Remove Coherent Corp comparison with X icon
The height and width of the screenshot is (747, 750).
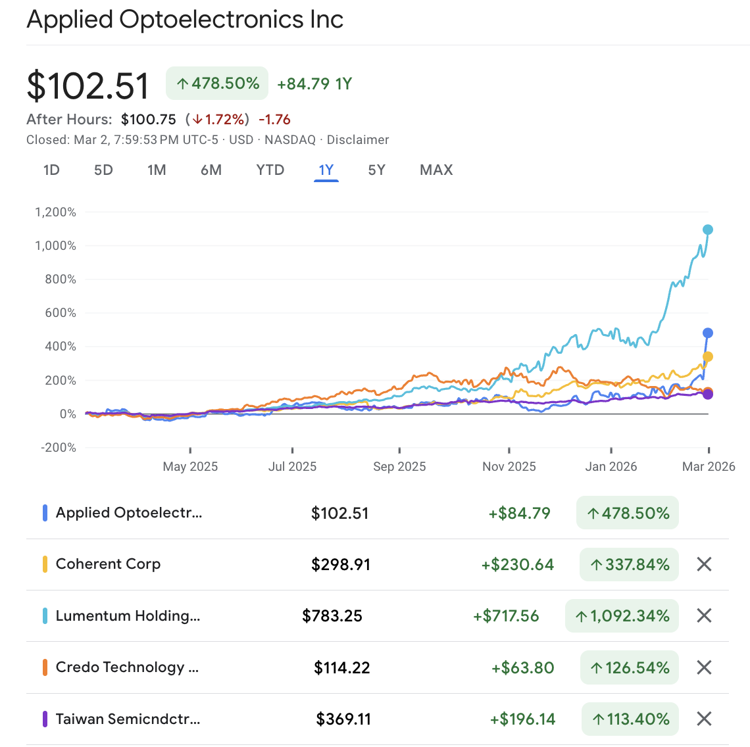point(704,564)
